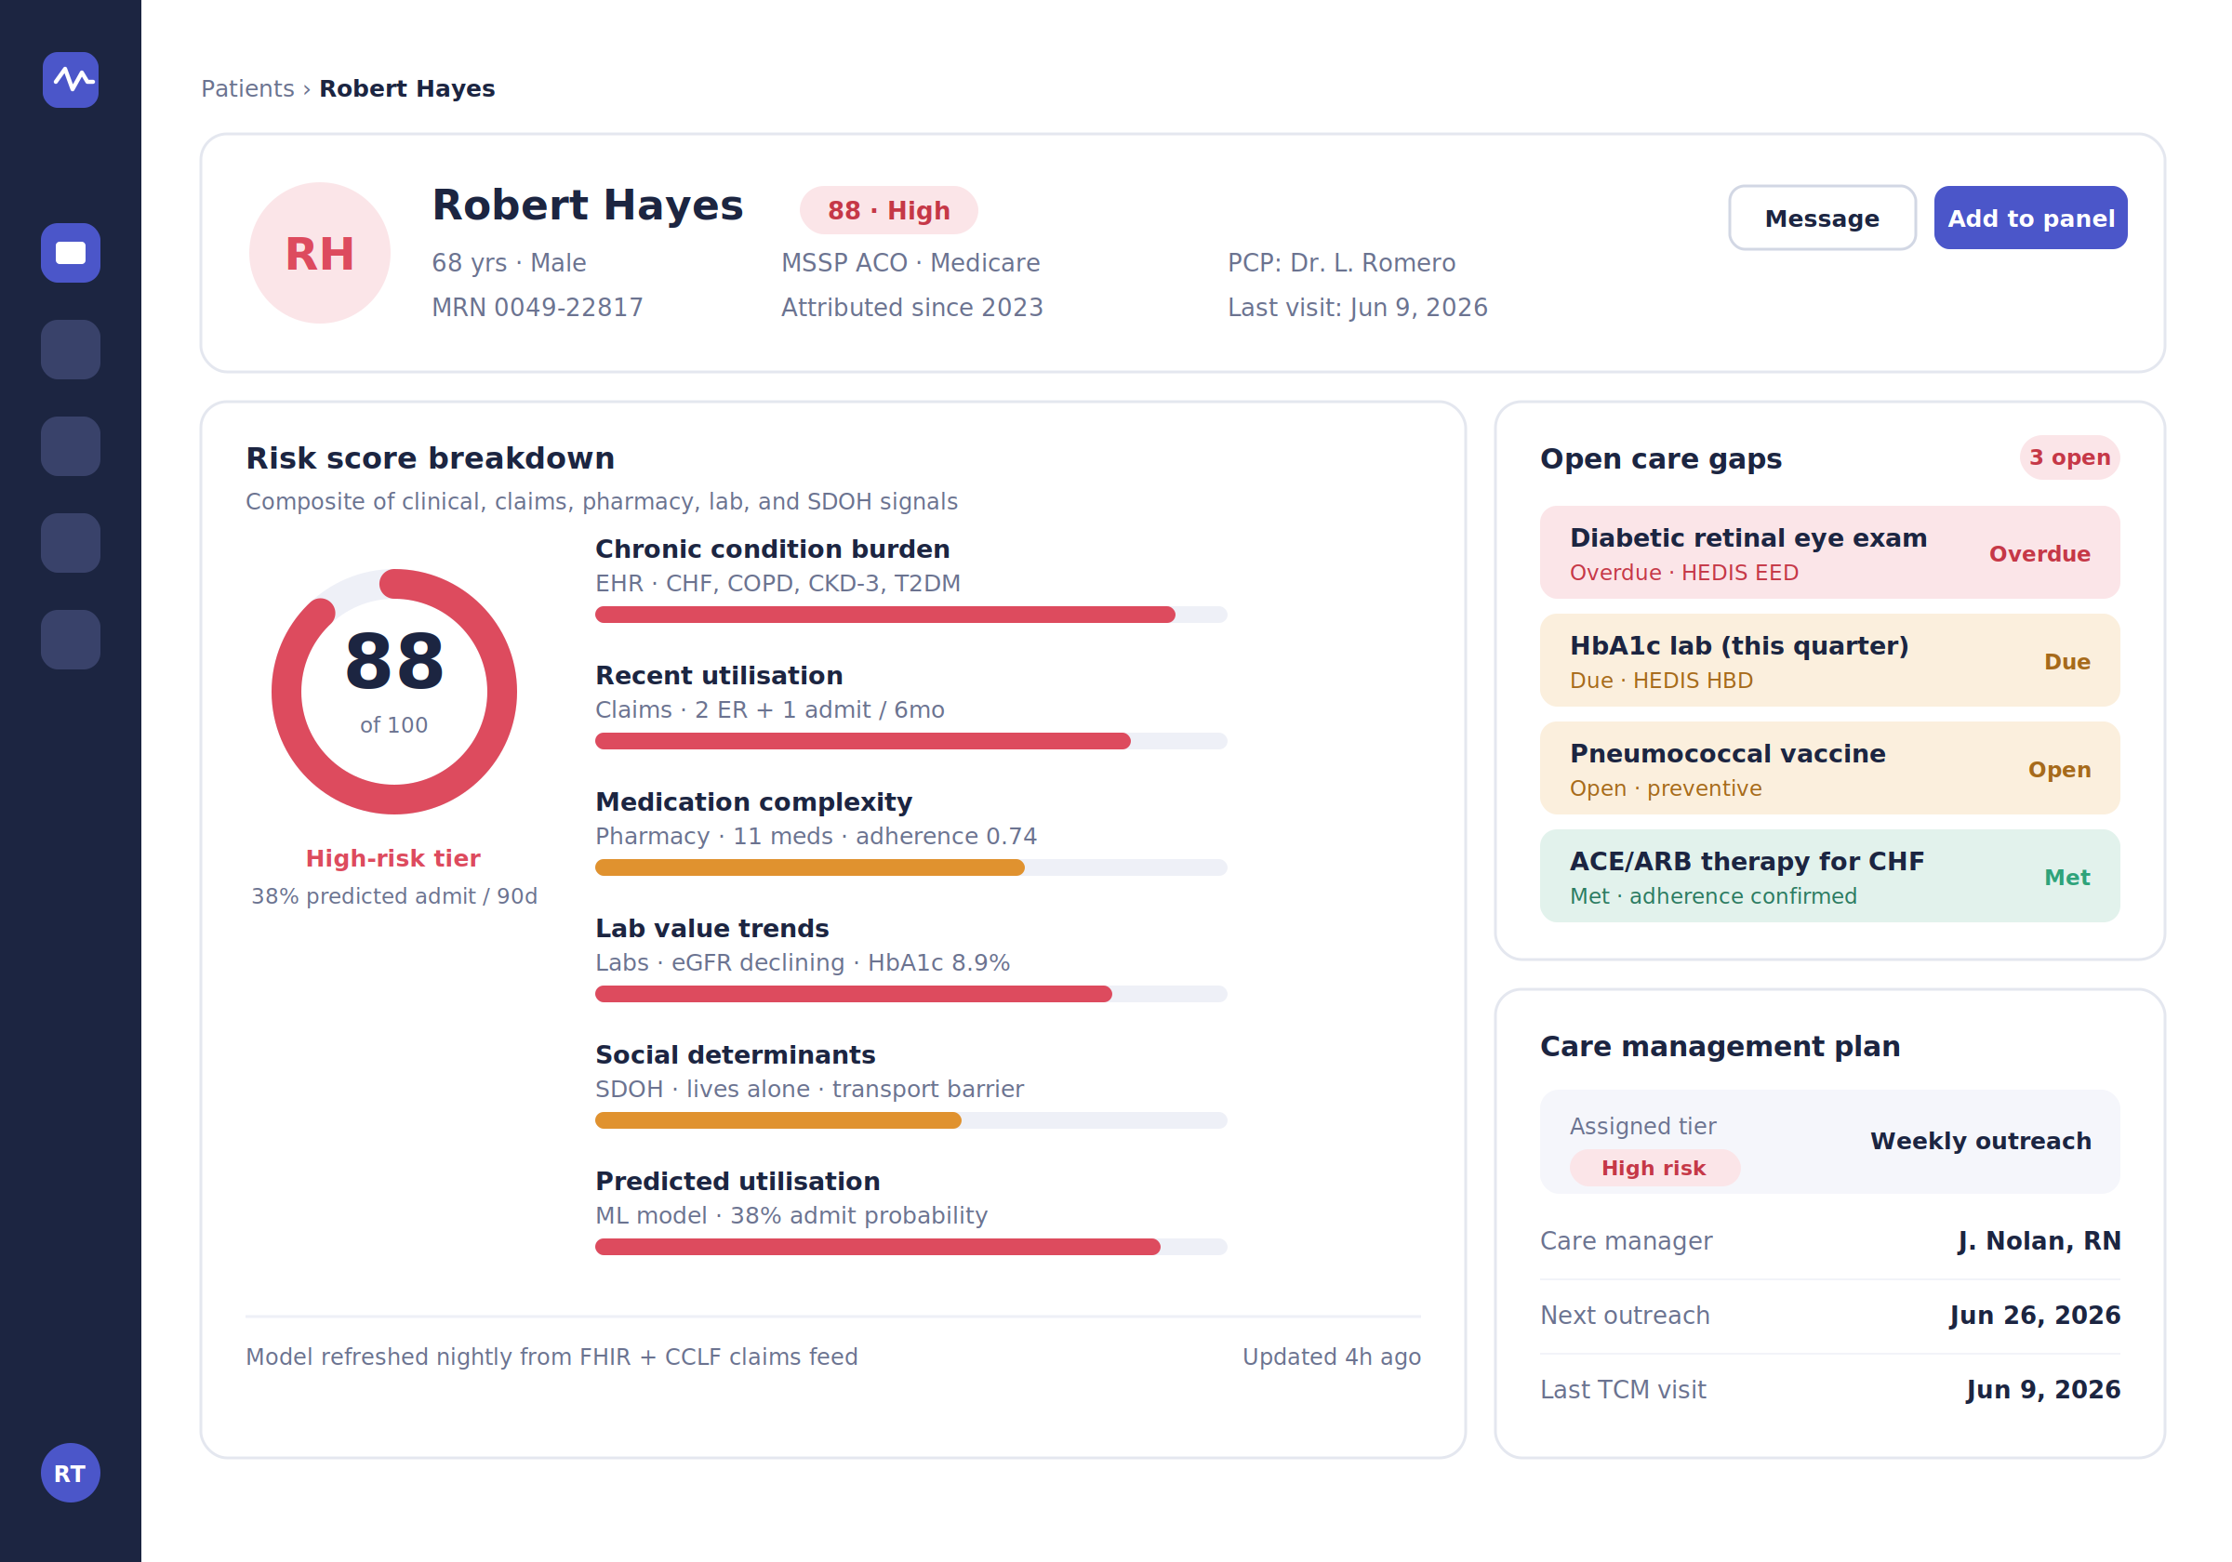Click the 88 of 100 risk score donut

(x=393, y=691)
